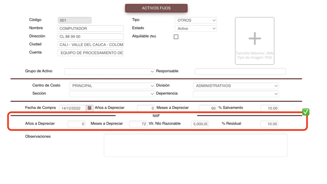Open the División dropdown showing ADMINISTRATIVOS
Viewport: 327px width, 184px height.
(236, 86)
